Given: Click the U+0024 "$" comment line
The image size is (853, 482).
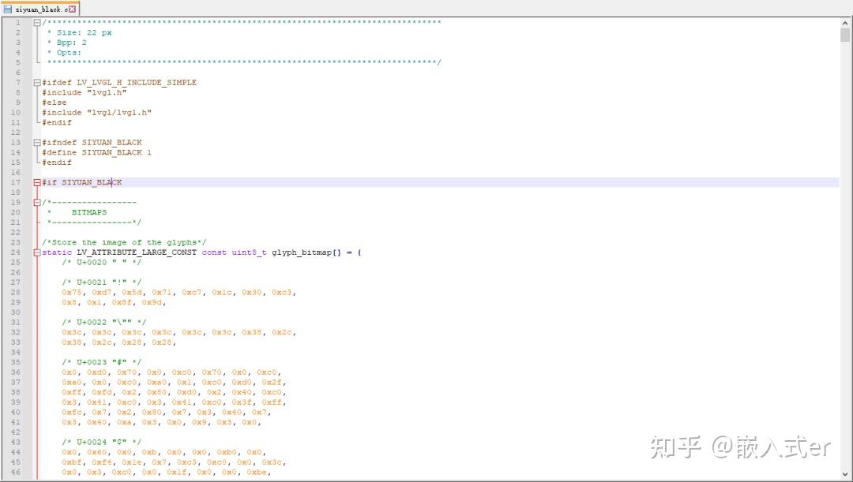Looking at the screenshot, I should 102,443.
